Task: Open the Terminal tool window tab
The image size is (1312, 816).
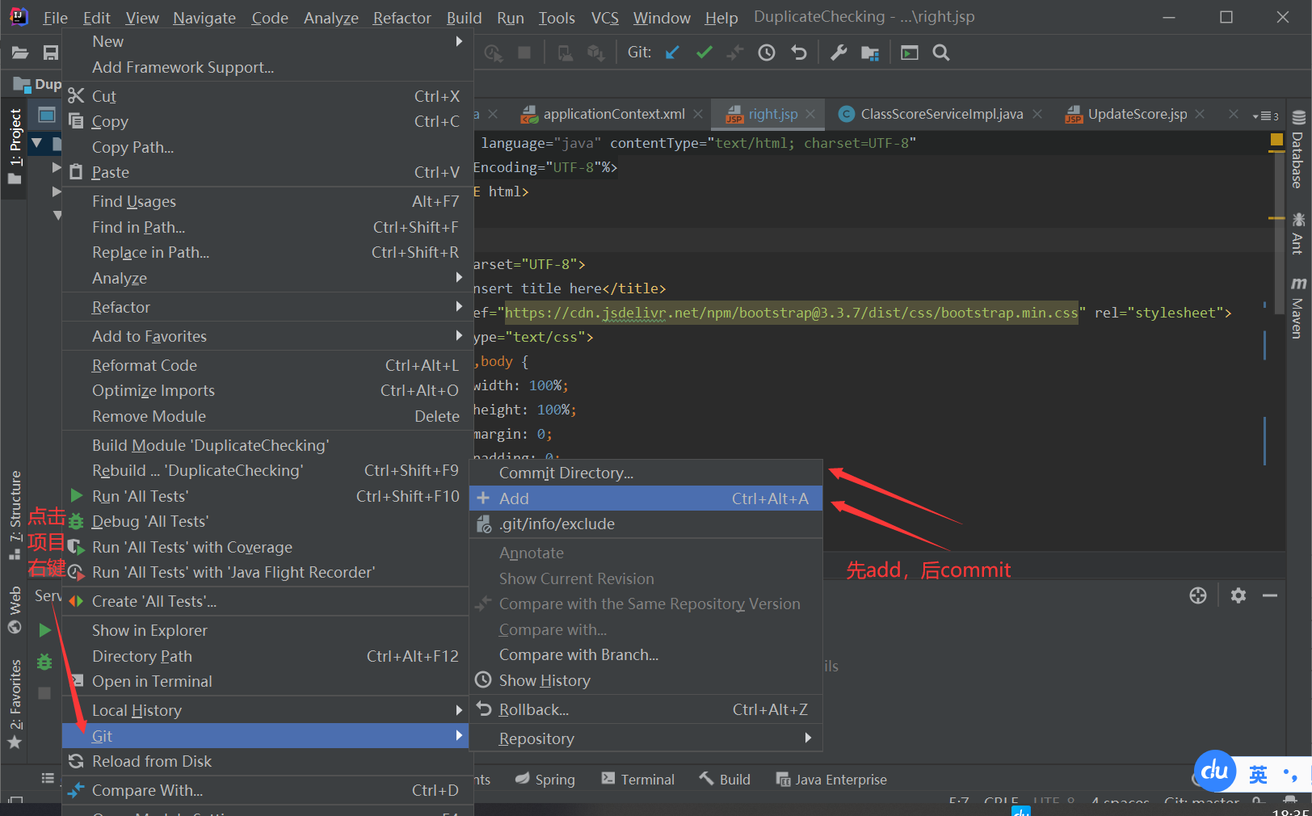Action: (x=638, y=779)
